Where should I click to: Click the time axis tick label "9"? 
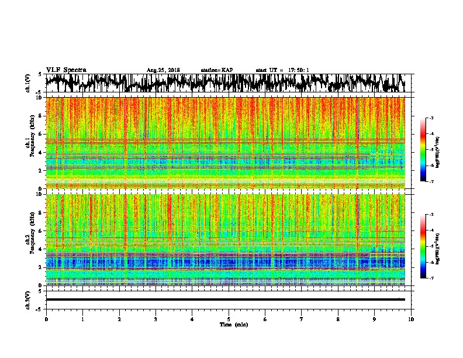(374, 319)
